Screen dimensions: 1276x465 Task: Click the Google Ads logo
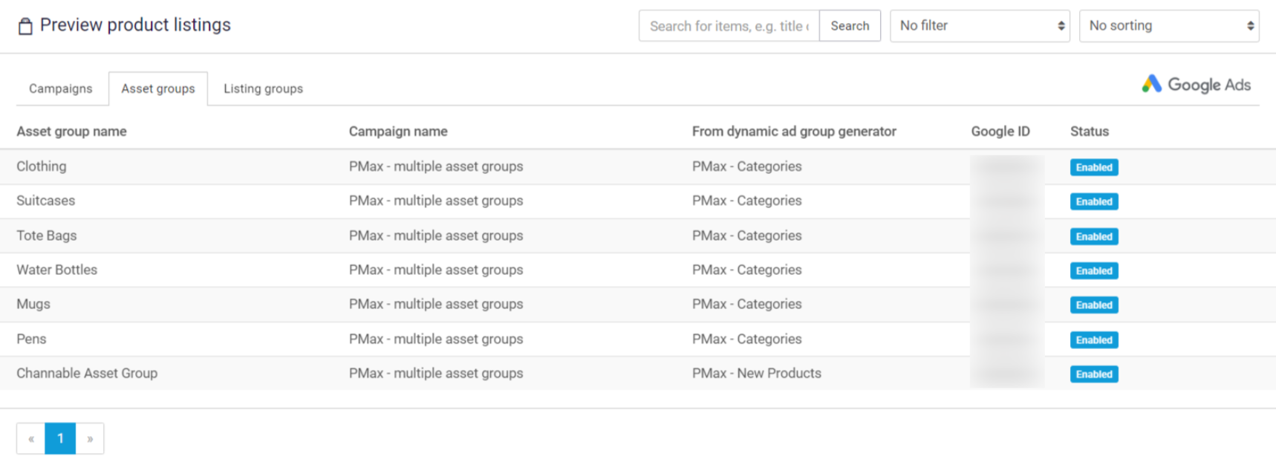click(x=1196, y=85)
